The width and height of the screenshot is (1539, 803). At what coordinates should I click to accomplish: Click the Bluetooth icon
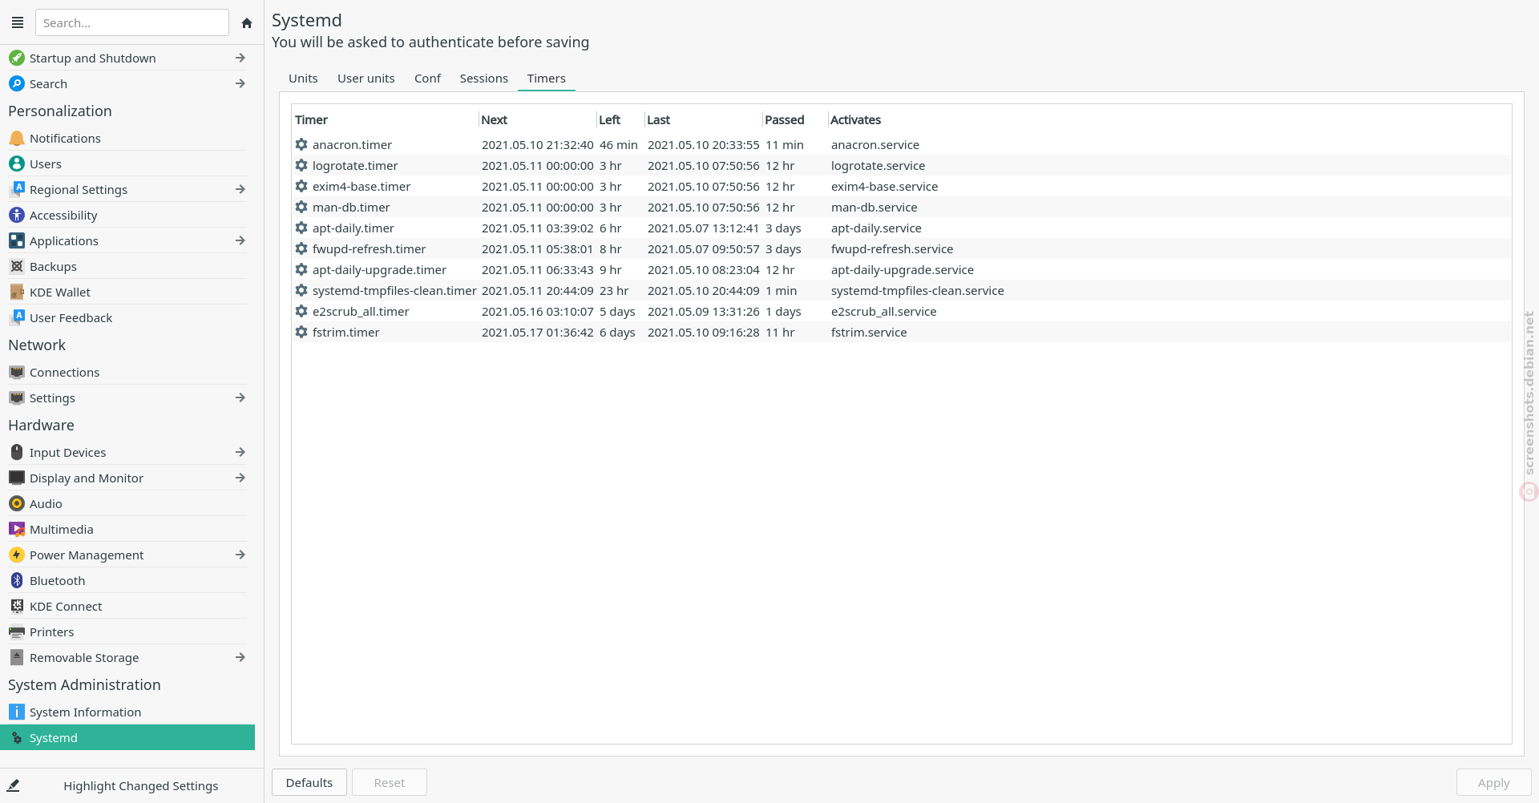(17, 580)
